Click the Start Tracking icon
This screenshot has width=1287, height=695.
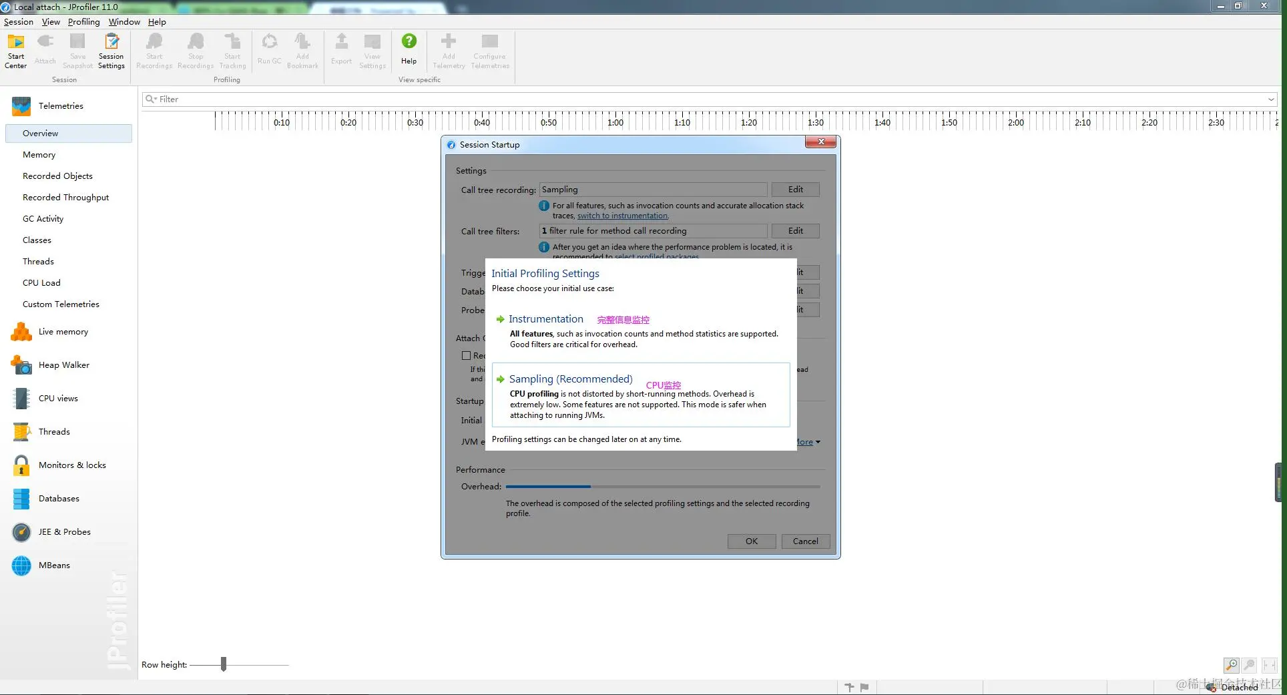(x=232, y=51)
